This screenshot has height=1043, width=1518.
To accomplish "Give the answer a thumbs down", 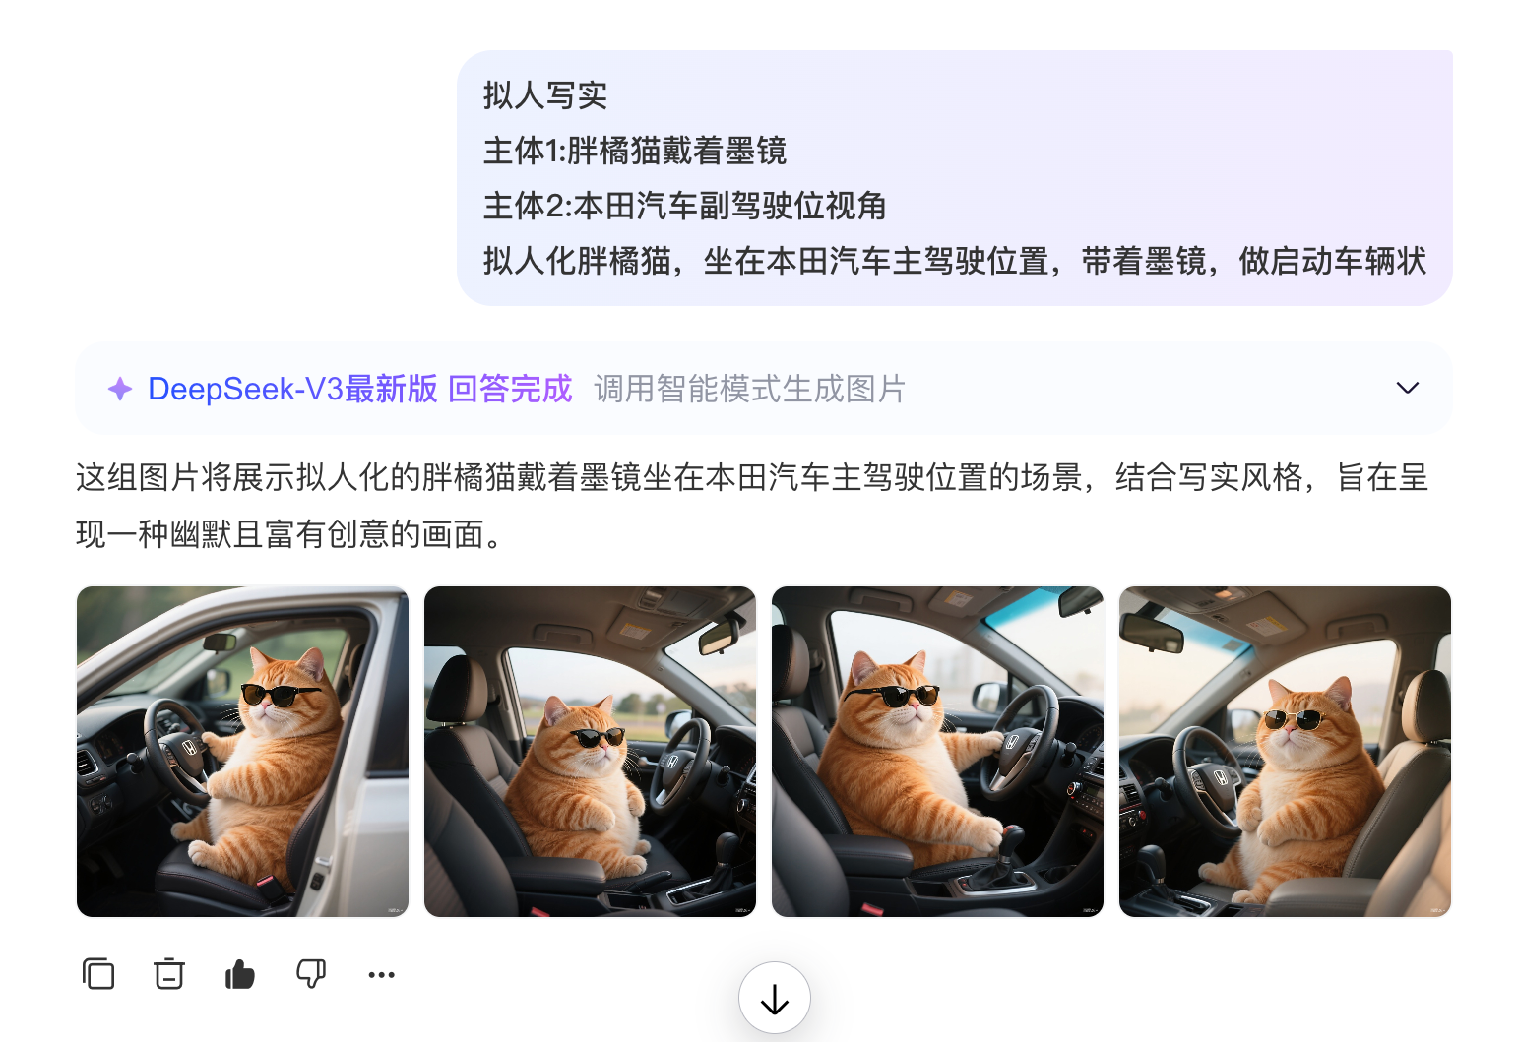I will (x=311, y=974).
